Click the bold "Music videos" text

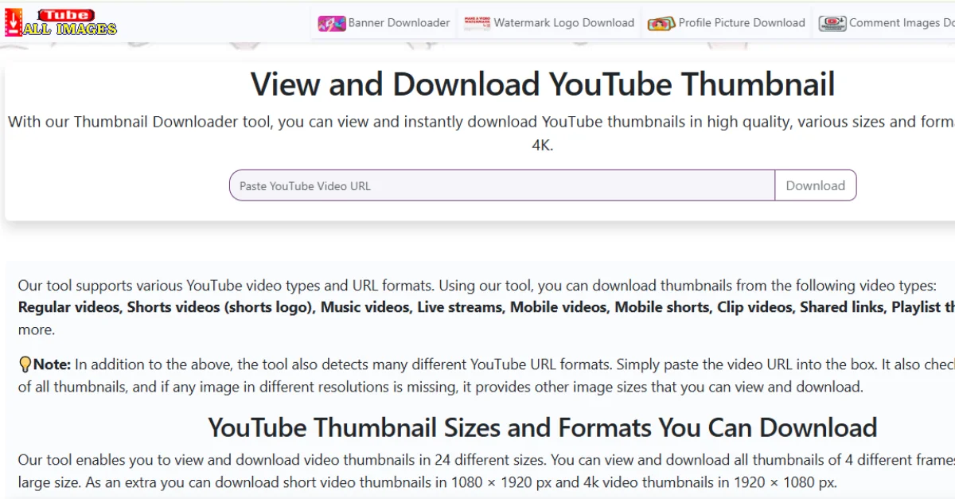(x=364, y=307)
